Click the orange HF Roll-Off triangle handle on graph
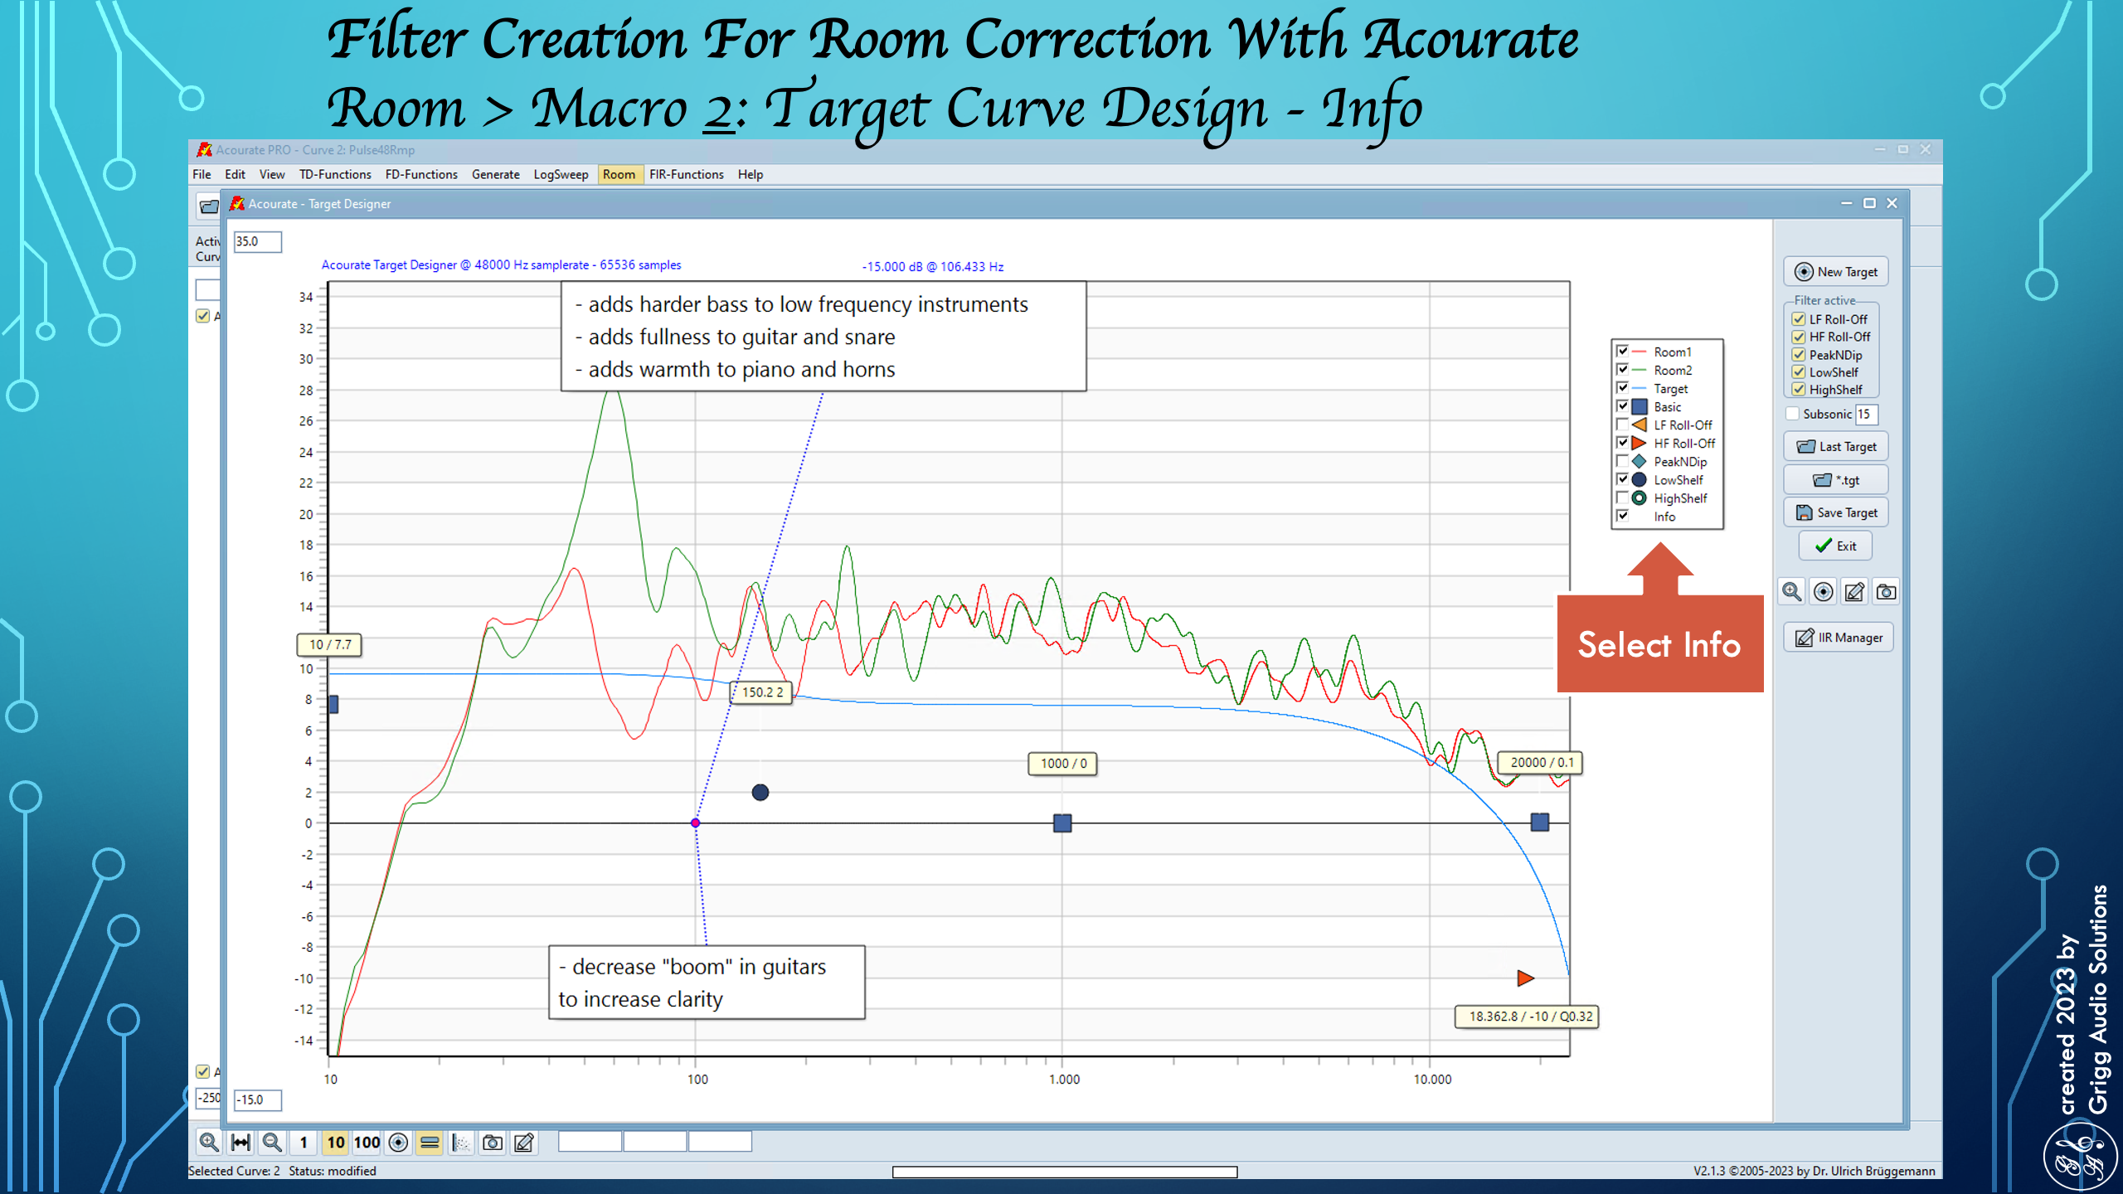 tap(1525, 978)
